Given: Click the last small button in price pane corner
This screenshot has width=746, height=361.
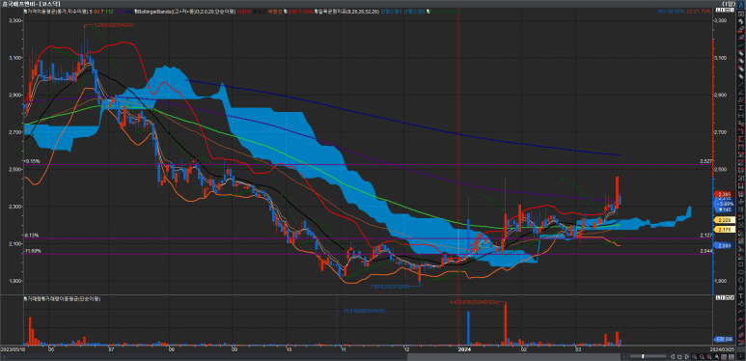Looking at the screenshot, I should click(x=732, y=10).
